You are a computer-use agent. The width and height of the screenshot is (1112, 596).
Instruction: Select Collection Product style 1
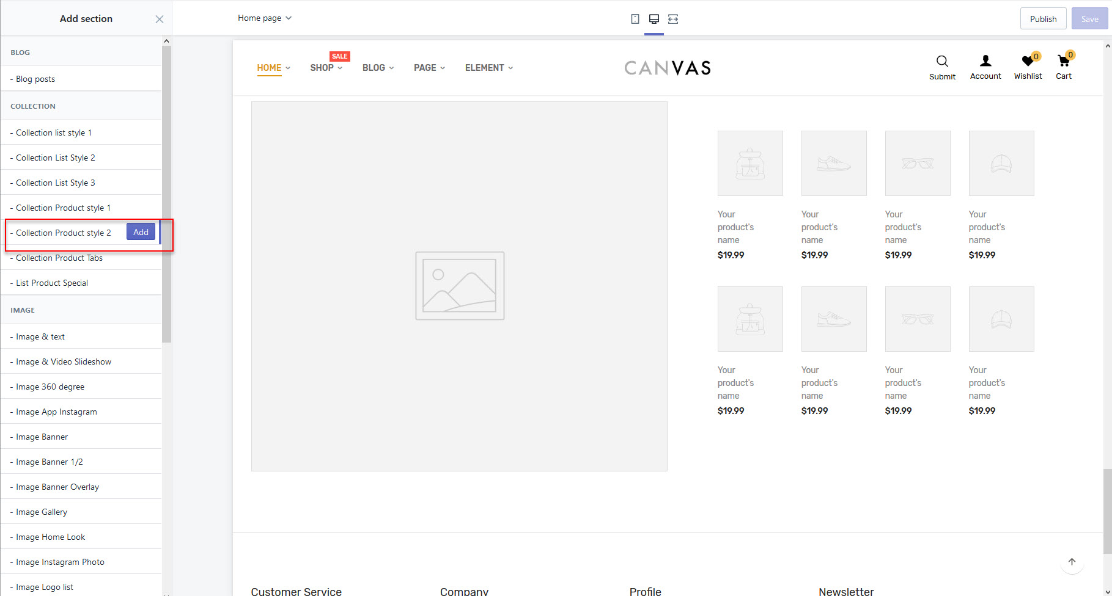point(81,208)
